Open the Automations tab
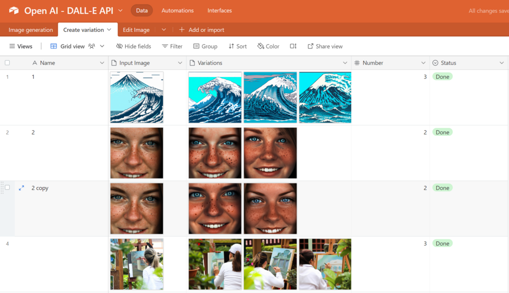This screenshot has width=509, height=293. [178, 11]
